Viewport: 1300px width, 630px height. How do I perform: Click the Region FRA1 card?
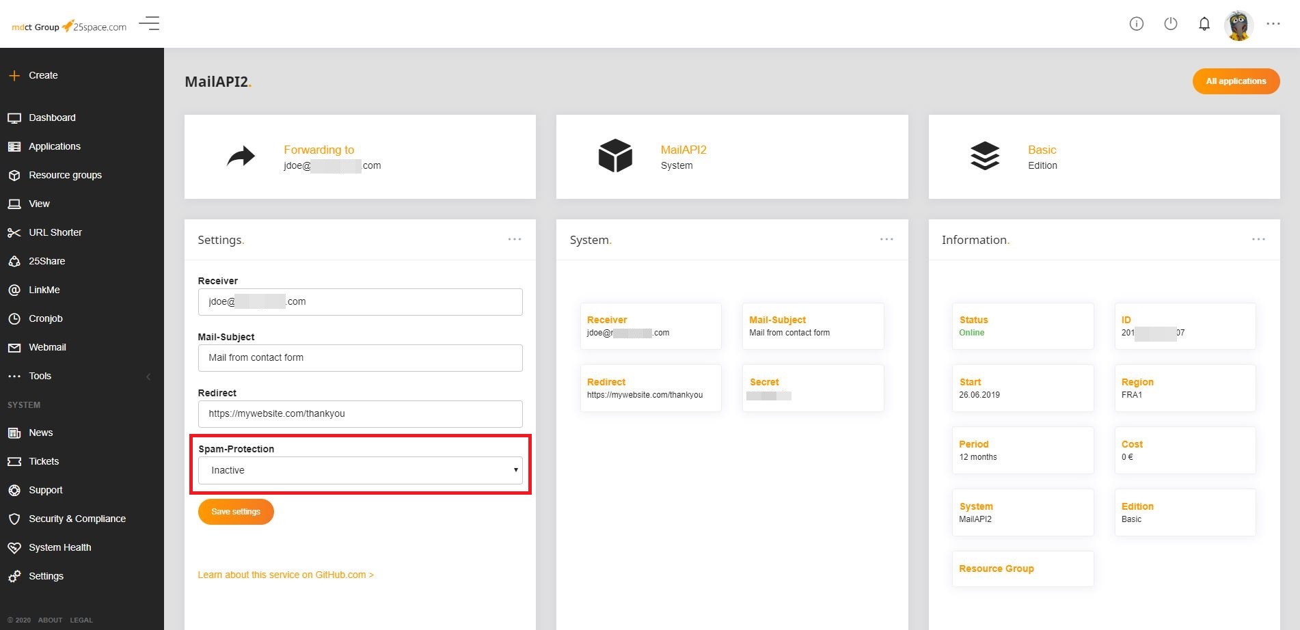[1185, 388]
